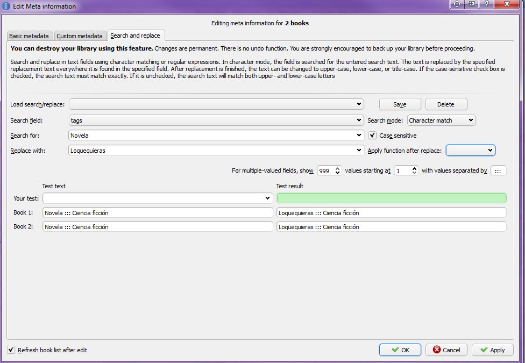Screen dimensions: 525x363
Task: Uncheck Refresh book list after edit
Action: (11, 350)
